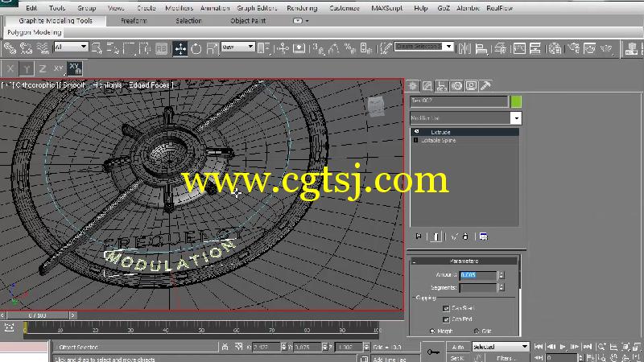
Task: Select the Morph radio button
Action: 432,331
